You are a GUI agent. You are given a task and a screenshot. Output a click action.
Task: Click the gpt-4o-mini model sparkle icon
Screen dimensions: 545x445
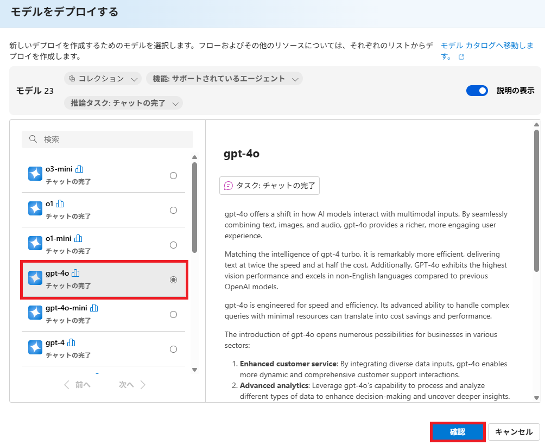[x=35, y=313]
